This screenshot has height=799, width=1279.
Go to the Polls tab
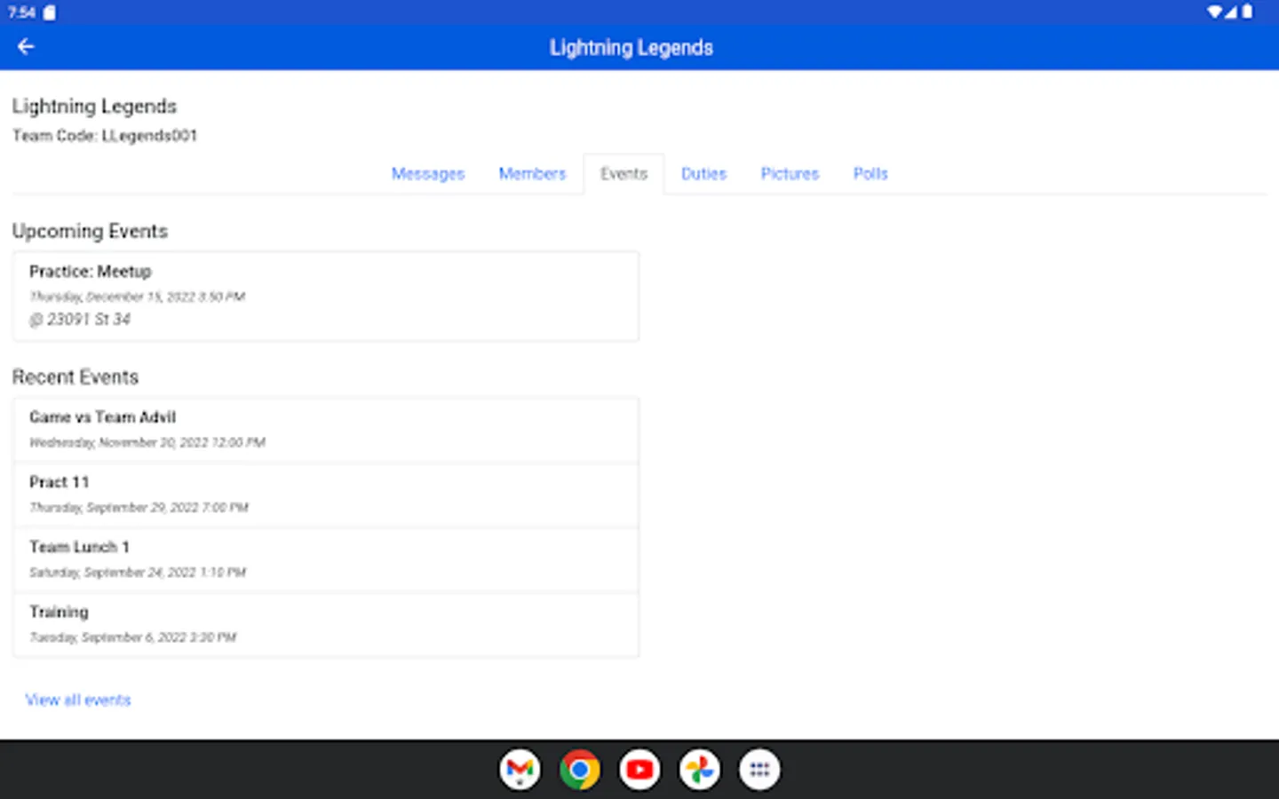(870, 174)
